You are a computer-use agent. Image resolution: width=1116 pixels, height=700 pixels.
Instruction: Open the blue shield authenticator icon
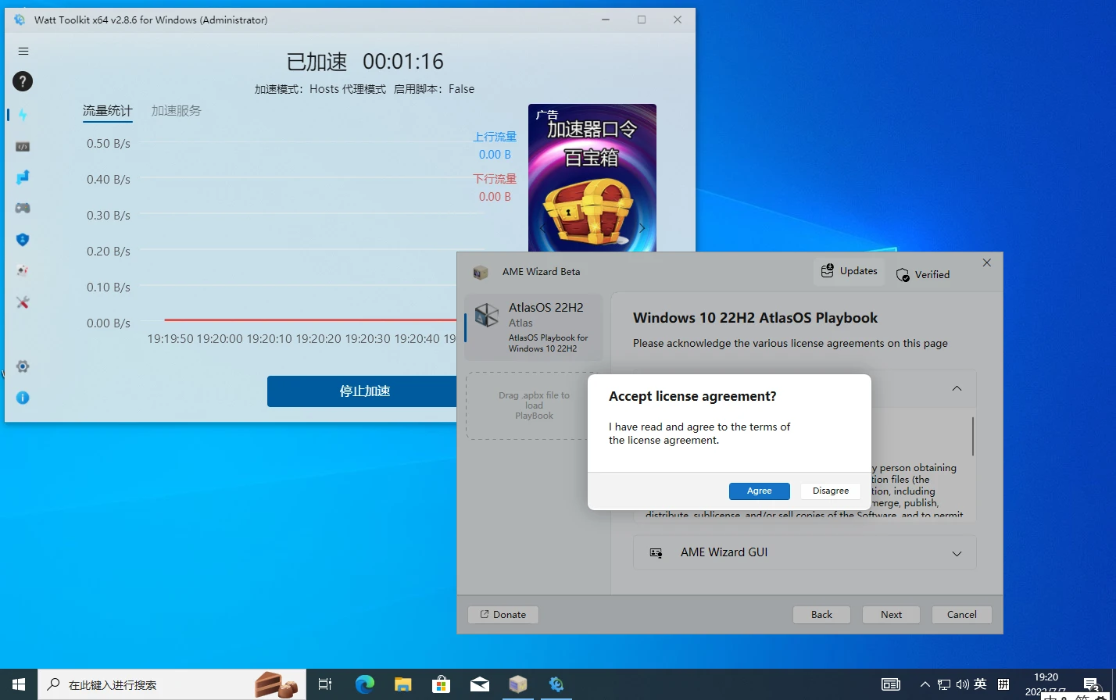coord(23,239)
